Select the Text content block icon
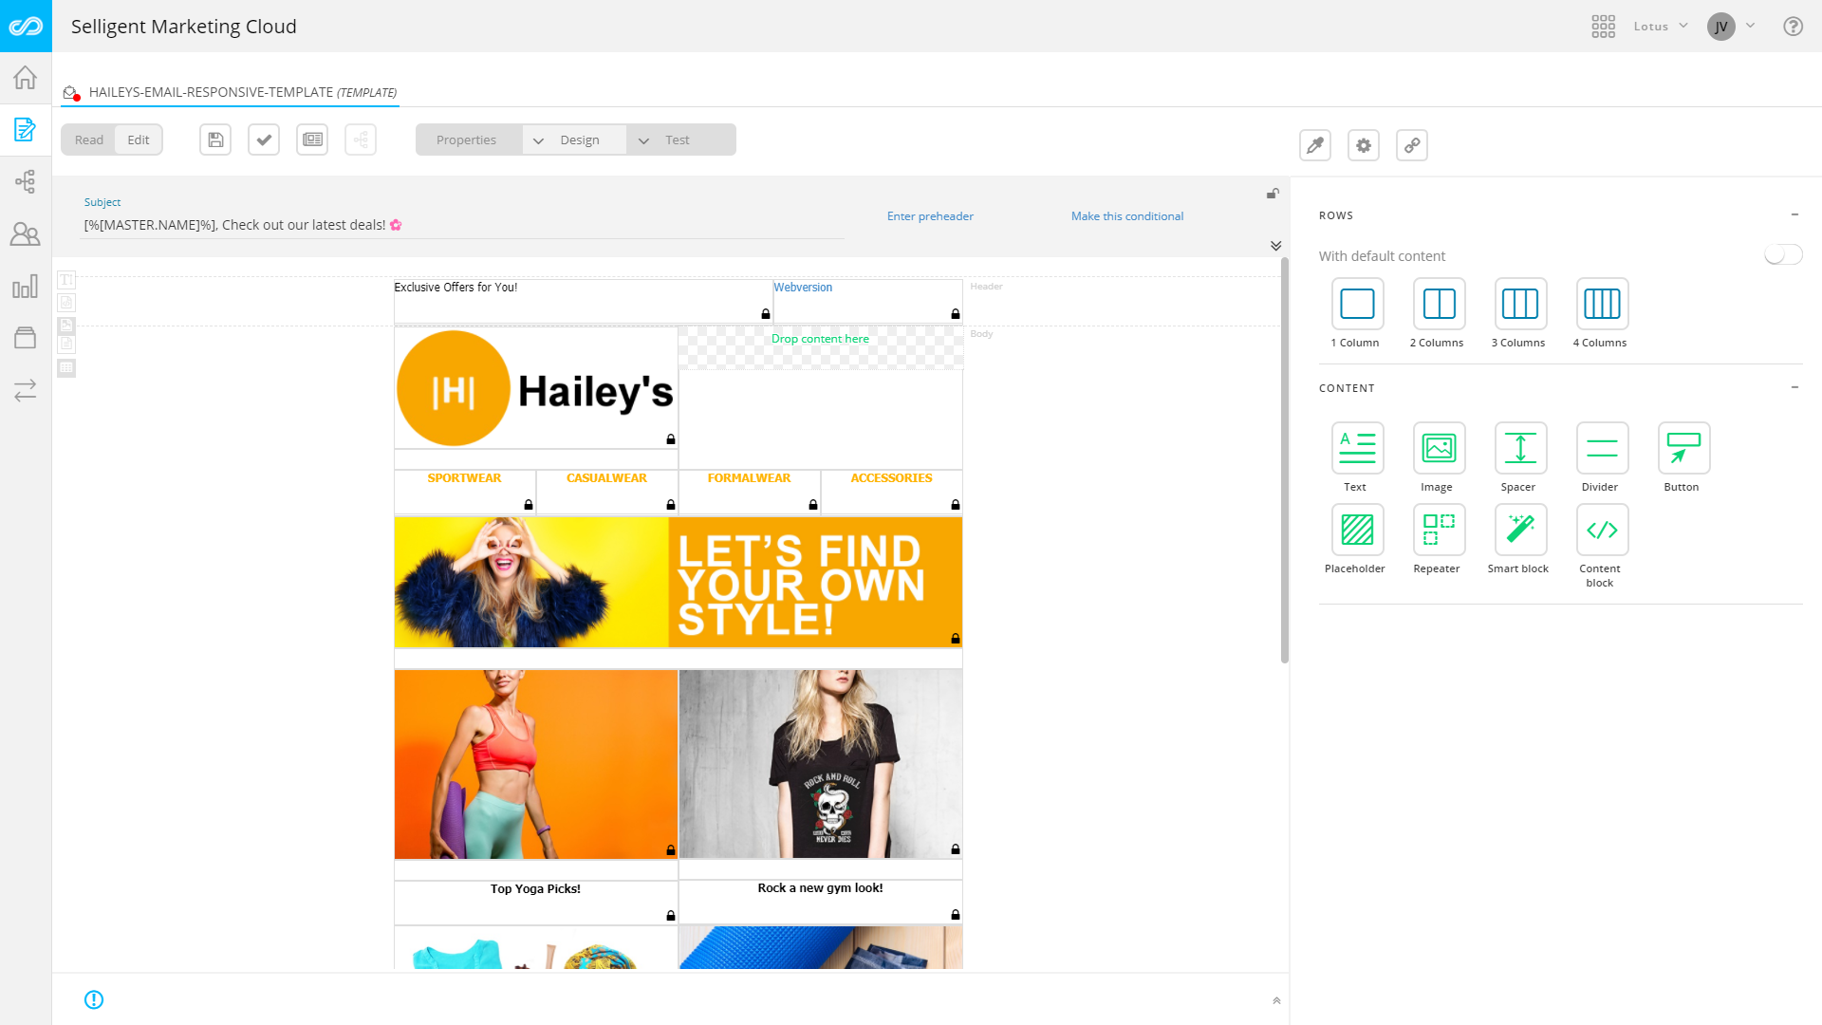 pos(1356,448)
